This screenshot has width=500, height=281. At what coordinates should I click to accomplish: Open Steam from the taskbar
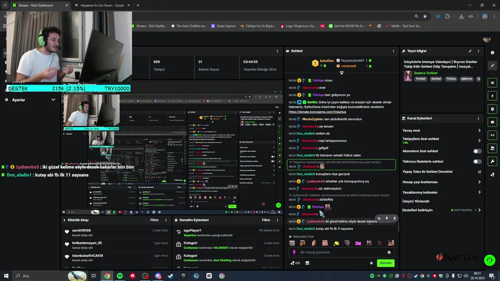coord(171,276)
